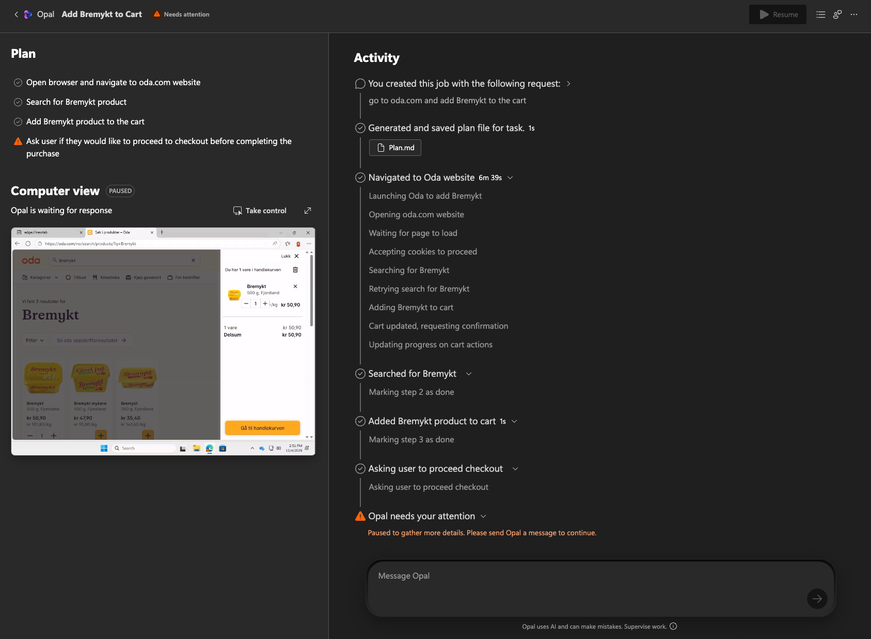The height and width of the screenshot is (639, 871).
Task: Collapse the Navigated to Oda website section
Action: (x=510, y=178)
